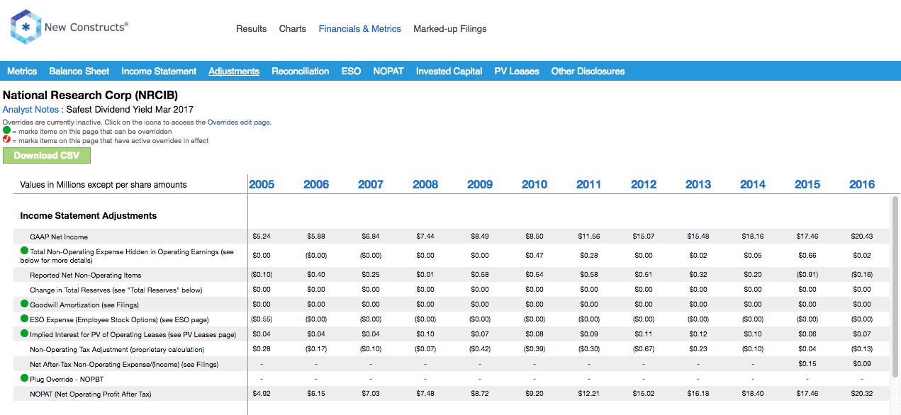The height and width of the screenshot is (415, 901).
Task: Click Reported Net Non-Operating value ($0.91) for 2015
Action: (x=807, y=275)
